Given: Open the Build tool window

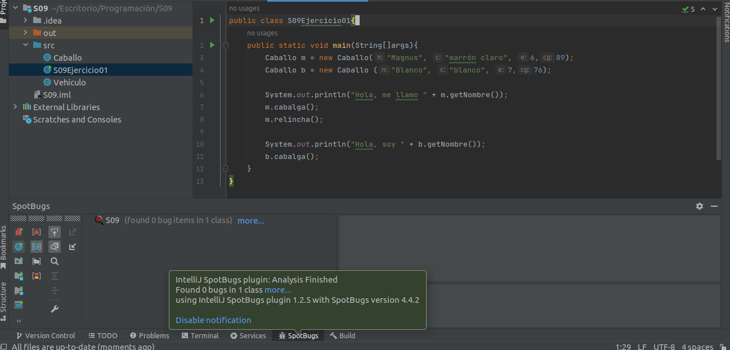Looking at the screenshot, I should click(343, 335).
